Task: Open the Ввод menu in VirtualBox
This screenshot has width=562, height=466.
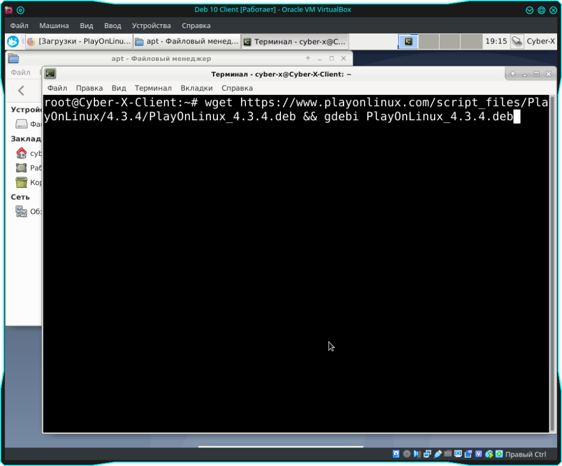Action: coord(113,26)
